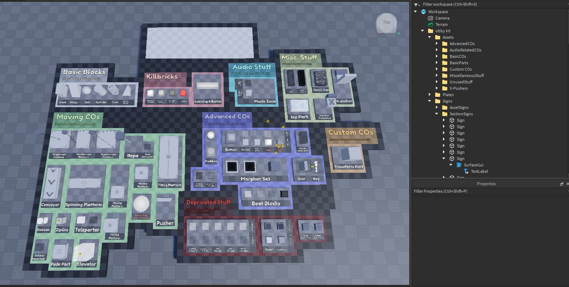
Task: Click the obby kit folder icon
Action: coord(430,31)
